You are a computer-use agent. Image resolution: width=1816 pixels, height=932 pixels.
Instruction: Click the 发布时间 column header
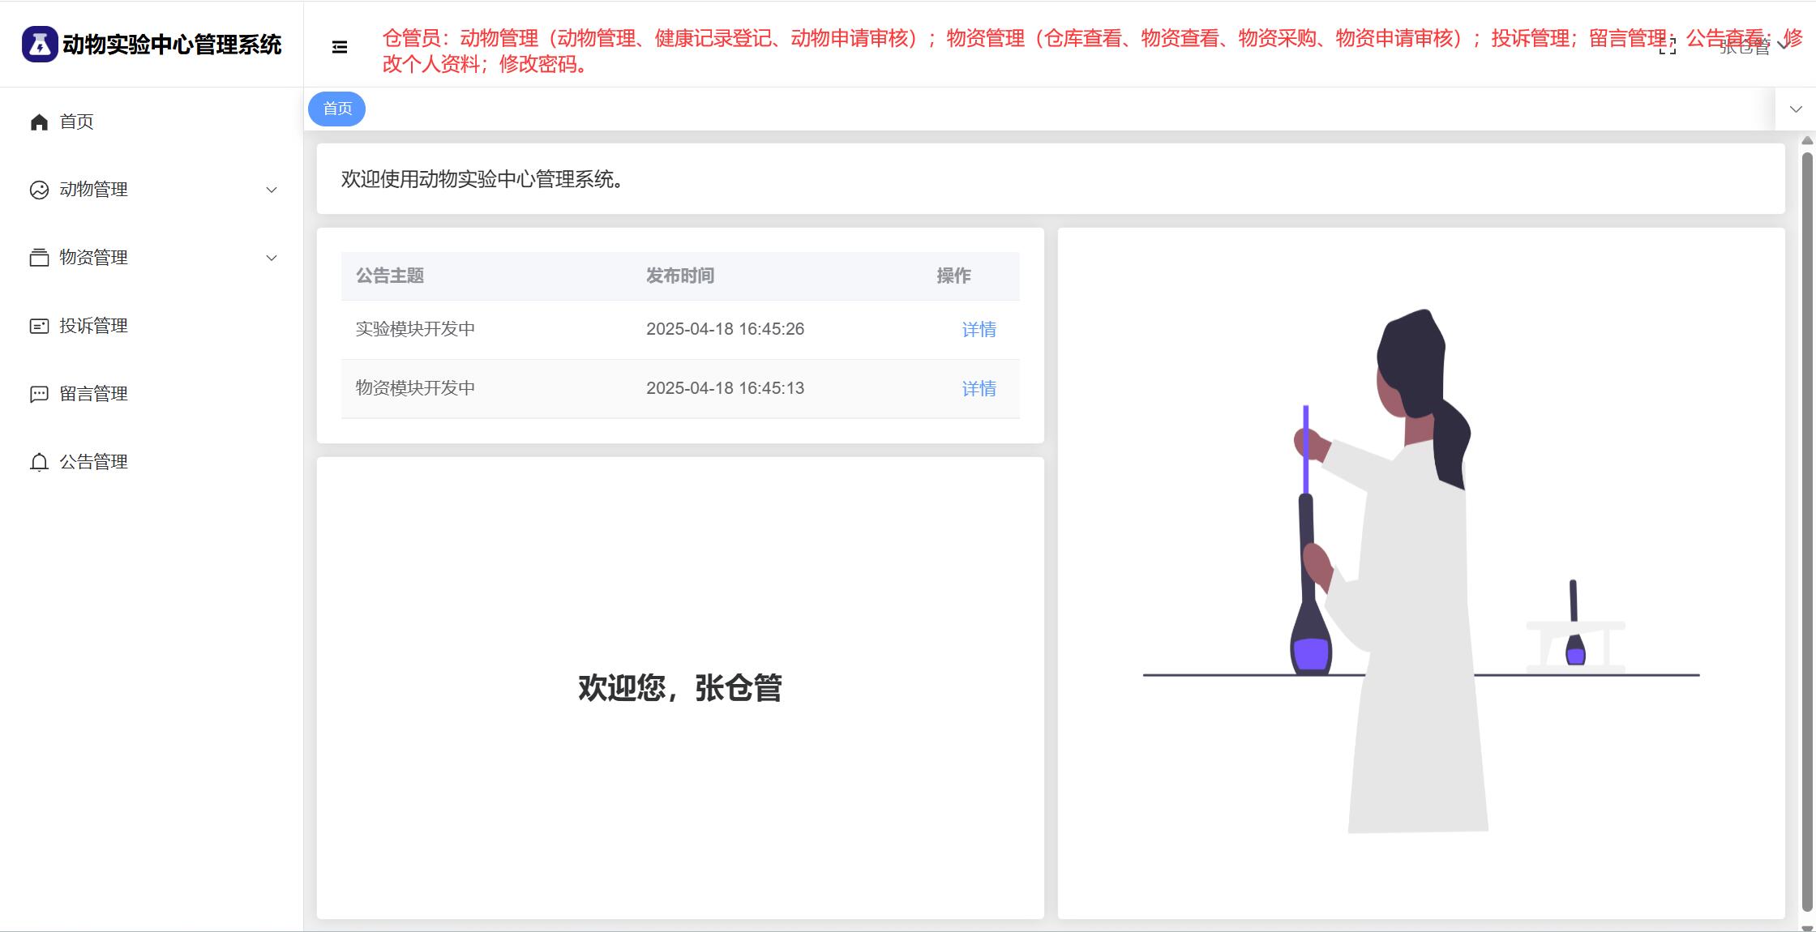[679, 276]
